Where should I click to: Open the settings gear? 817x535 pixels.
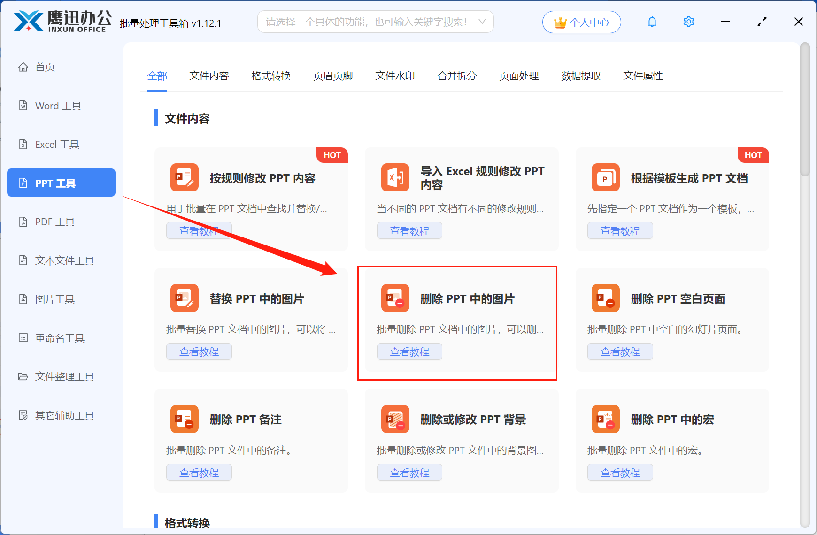coord(688,21)
